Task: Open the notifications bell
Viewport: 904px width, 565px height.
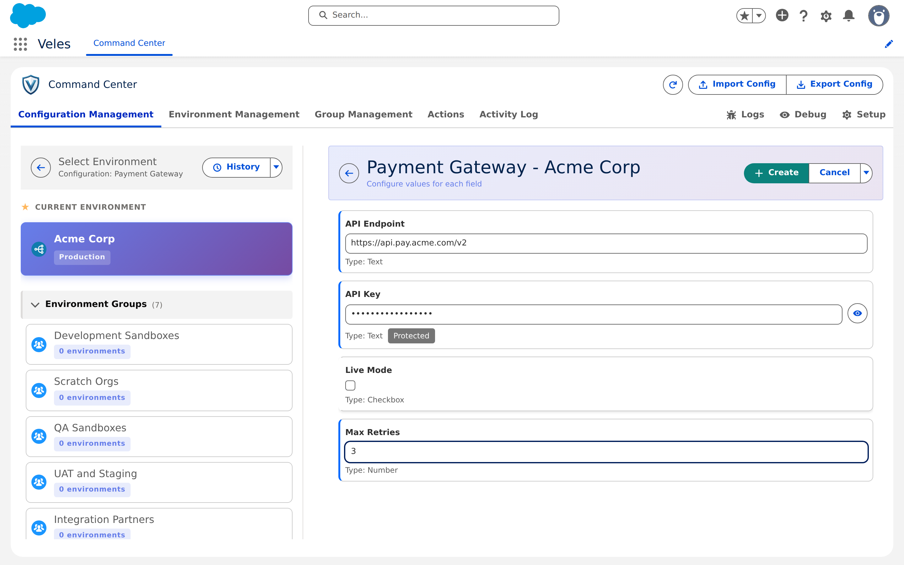Action: (849, 16)
